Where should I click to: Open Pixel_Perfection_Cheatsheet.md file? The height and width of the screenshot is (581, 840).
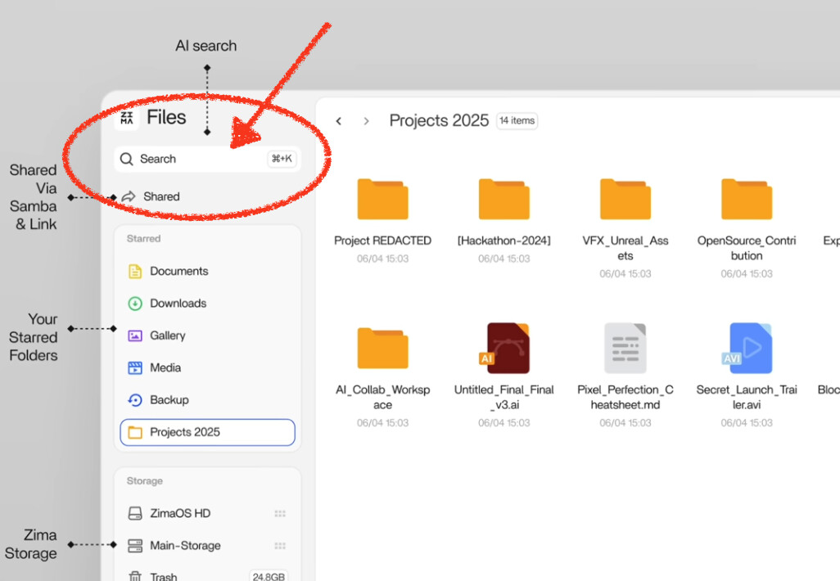pyautogui.click(x=625, y=349)
